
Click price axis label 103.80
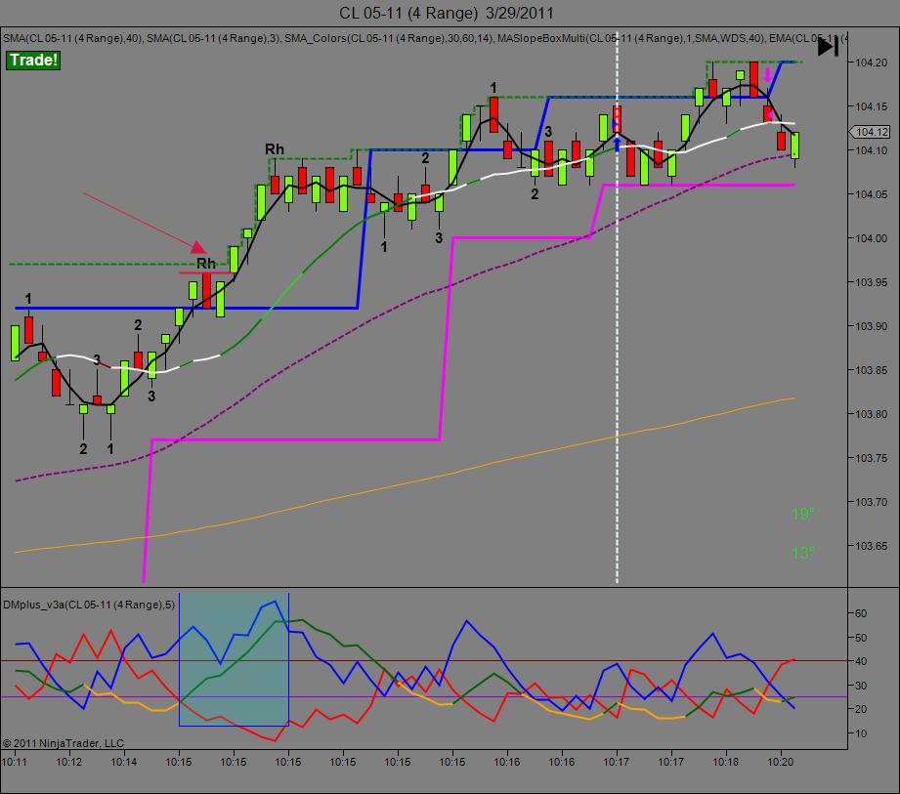[871, 414]
